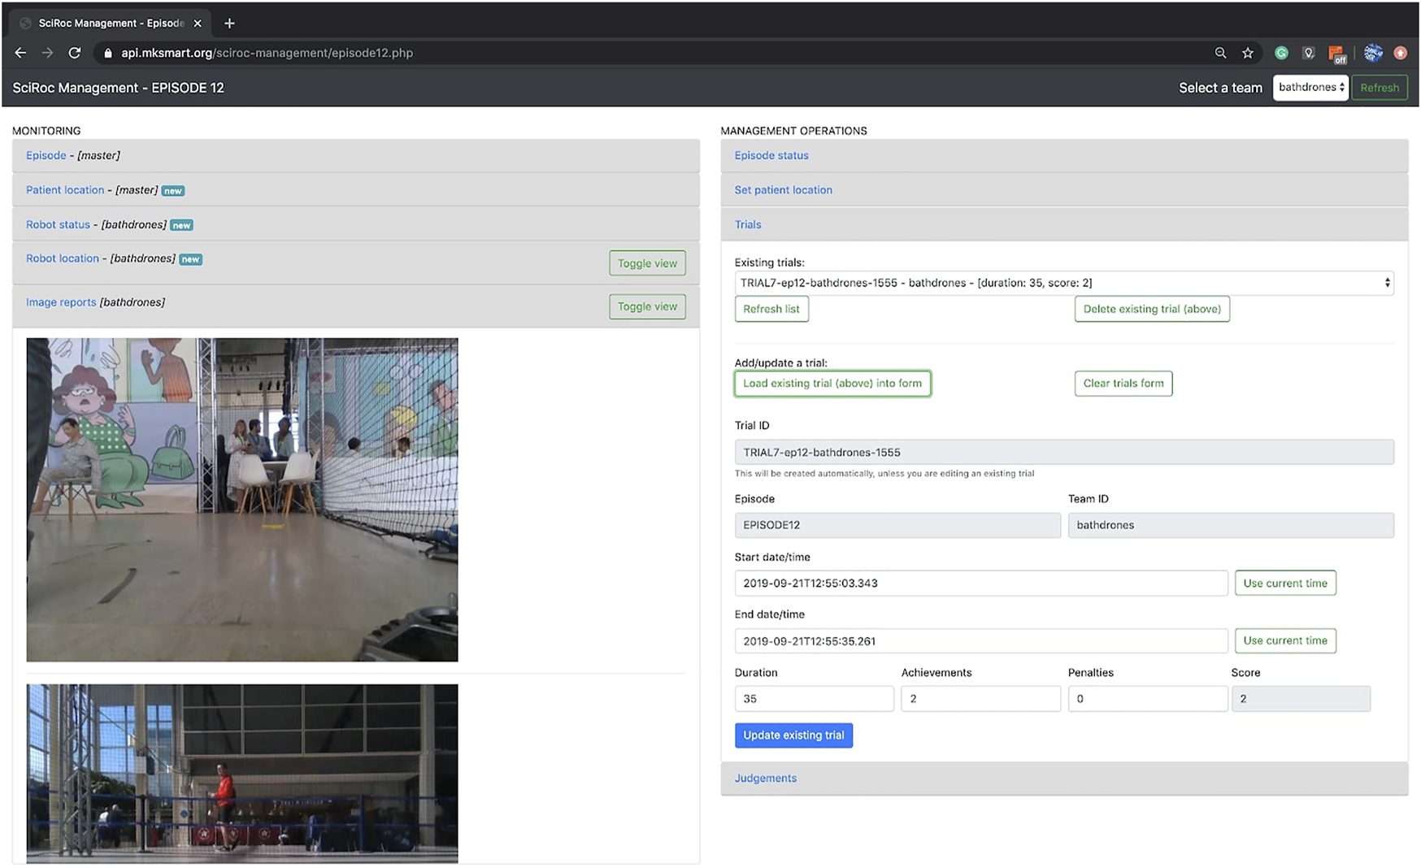This screenshot has height=868, width=1421.
Task: Click the green Grammarly extension icon
Action: click(x=1281, y=53)
